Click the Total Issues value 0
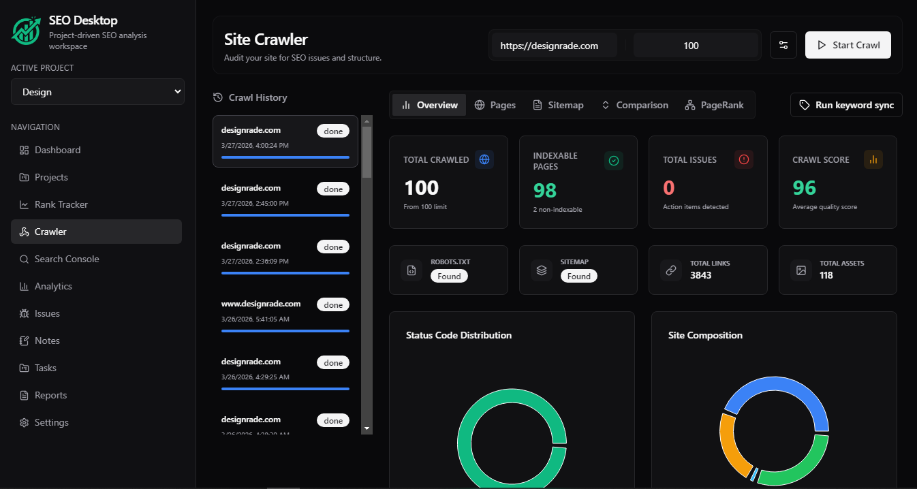The image size is (917, 489). [669, 188]
